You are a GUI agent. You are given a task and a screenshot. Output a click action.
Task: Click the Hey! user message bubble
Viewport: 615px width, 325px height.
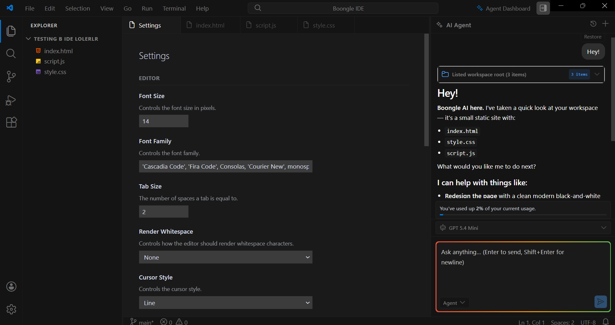click(x=593, y=52)
